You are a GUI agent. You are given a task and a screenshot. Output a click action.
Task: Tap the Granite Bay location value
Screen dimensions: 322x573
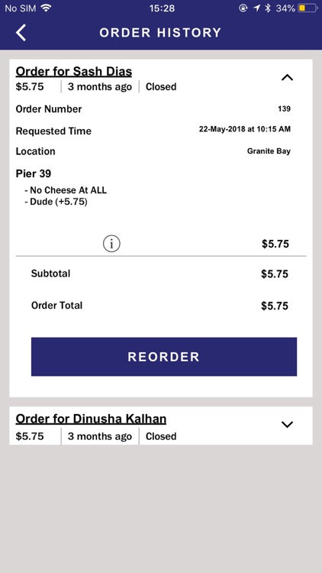click(269, 151)
